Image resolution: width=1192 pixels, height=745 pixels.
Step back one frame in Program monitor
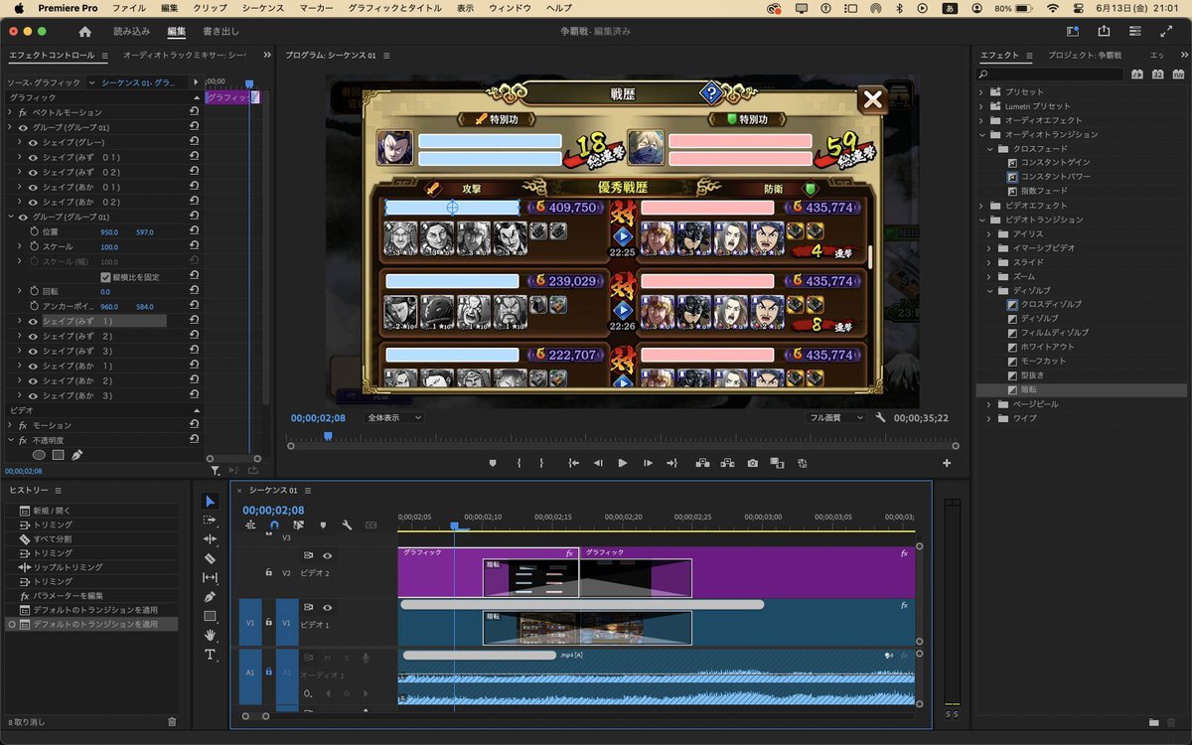[x=598, y=463]
